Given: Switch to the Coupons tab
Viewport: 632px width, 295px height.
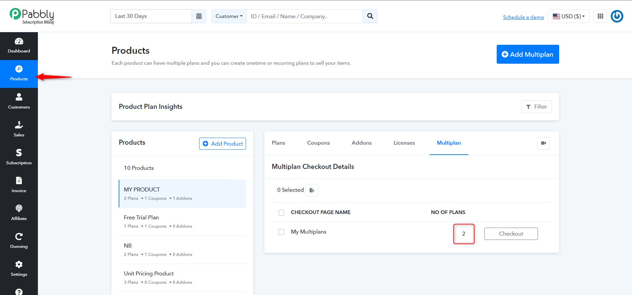Looking at the screenshot, I should point(318,143).
